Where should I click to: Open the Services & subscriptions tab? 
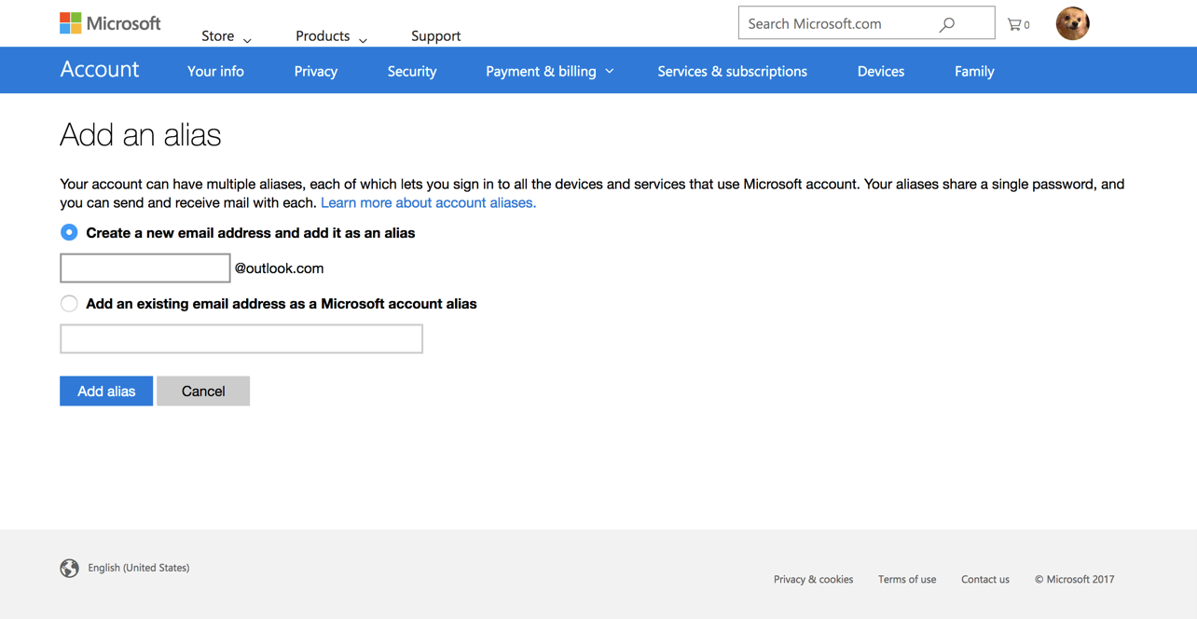point(732,71)
